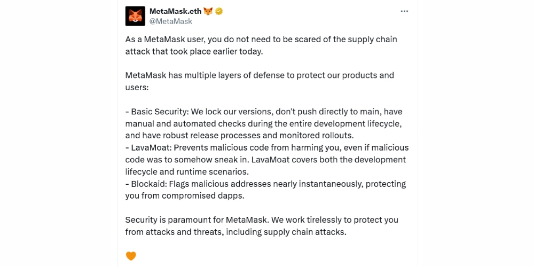Click the 'manual and automated checks' line
This screenshot has height=267, width=534.
[x=263, y=123]
